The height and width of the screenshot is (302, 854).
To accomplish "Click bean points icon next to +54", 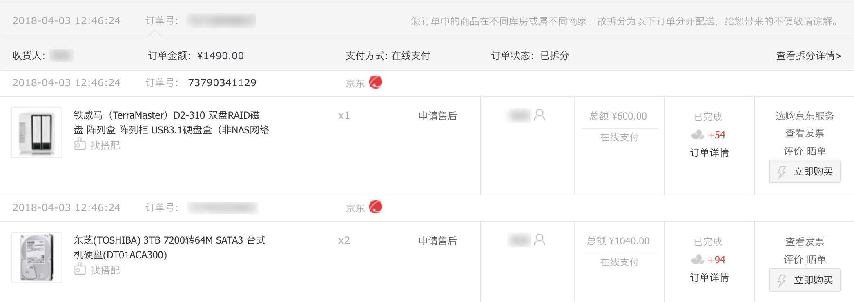I will [x=697, y=135].
